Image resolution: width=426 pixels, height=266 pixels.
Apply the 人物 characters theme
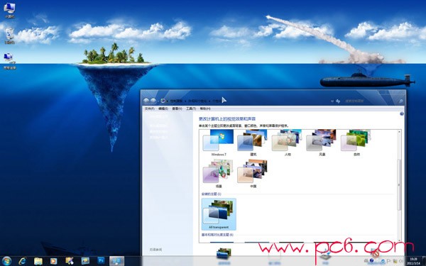[x=287, y=143]
